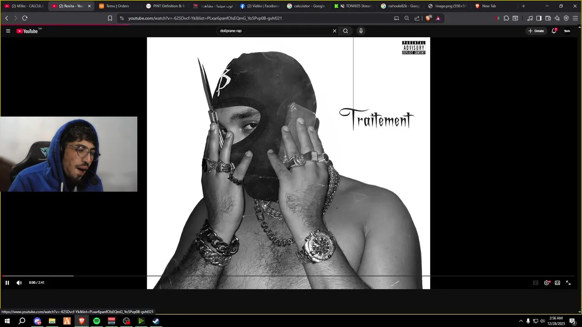Clear the YouTube search text
Screen dimensions: 582x327
335,31
